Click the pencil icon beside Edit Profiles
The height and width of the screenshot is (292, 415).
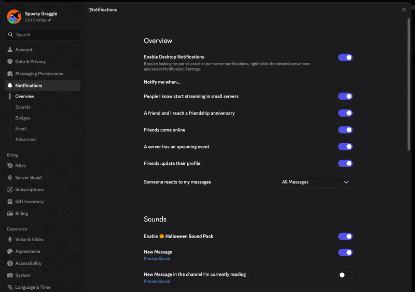click(x=50, y=20)
